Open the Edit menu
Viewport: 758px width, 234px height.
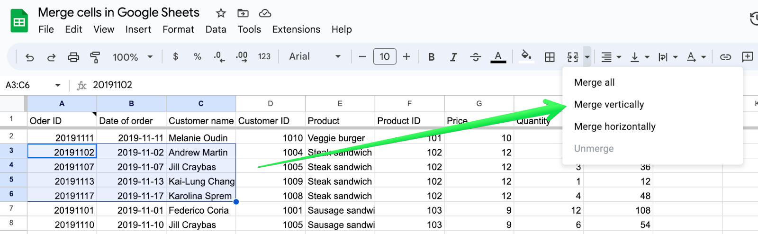73,29
